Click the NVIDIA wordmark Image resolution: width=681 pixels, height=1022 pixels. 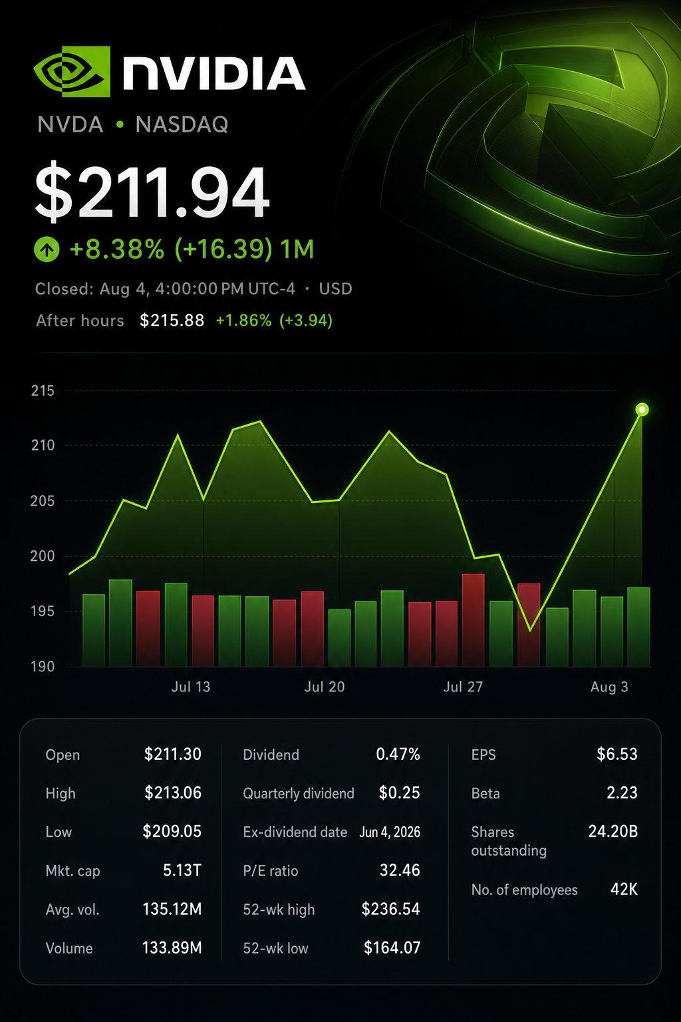213,73
